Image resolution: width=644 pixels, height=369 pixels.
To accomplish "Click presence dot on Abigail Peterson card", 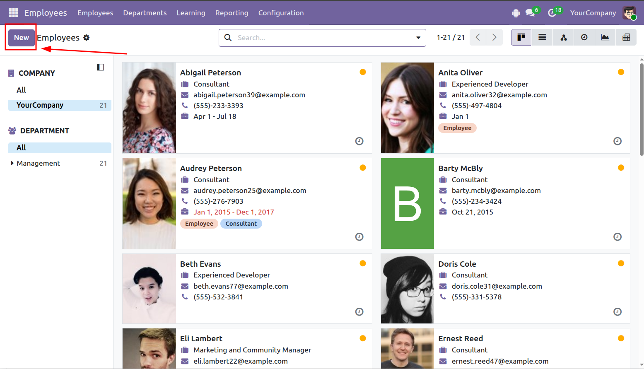I will click(x=363, y=72).
